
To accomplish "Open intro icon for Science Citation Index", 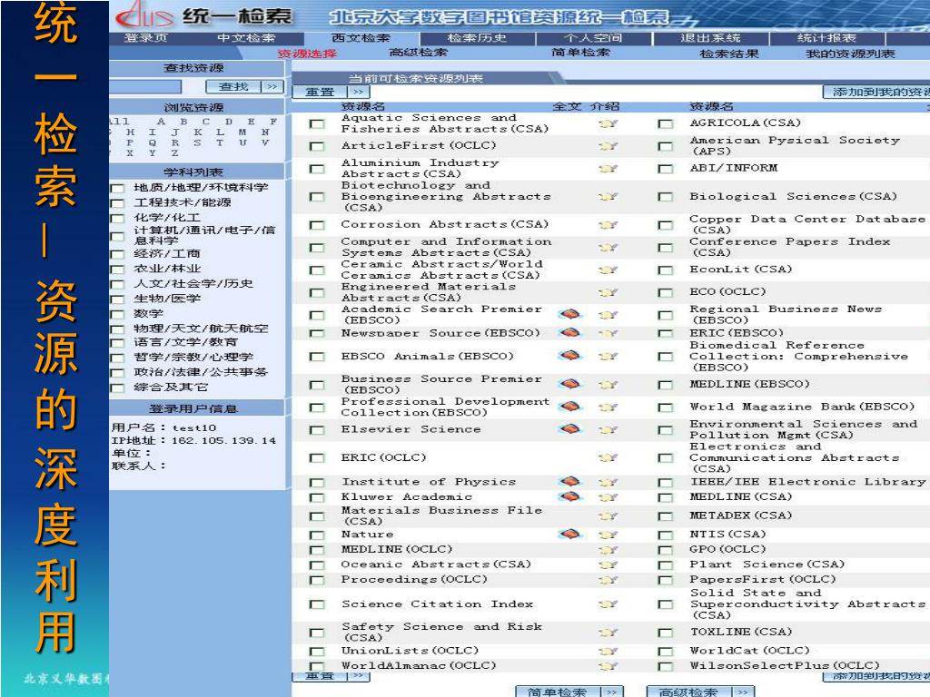I will click(608, 604).
